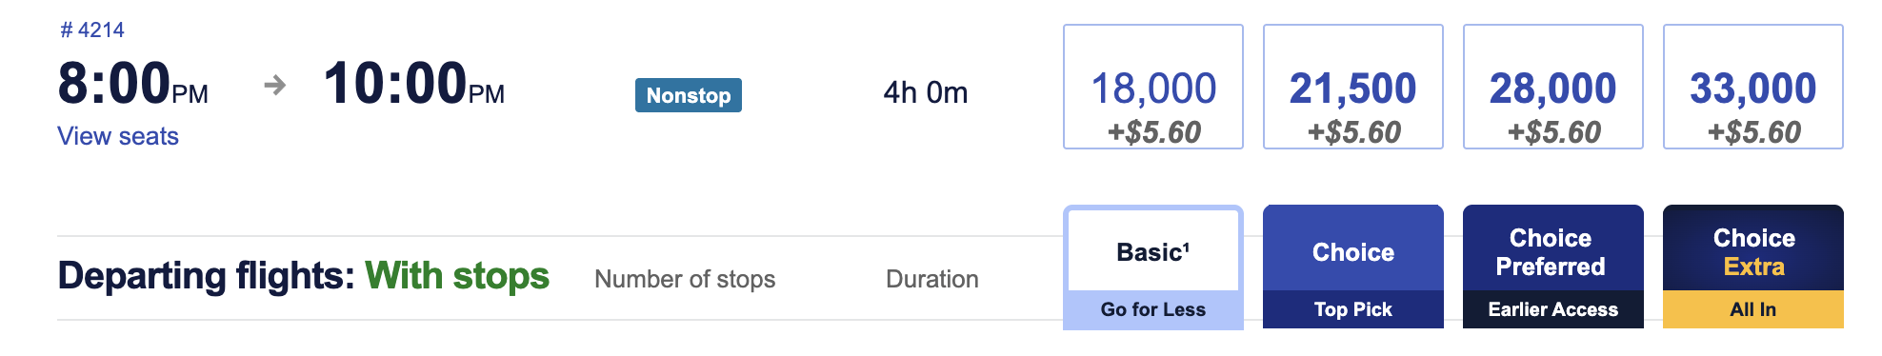Open View seats link for flight 4214
The width and height of the screenshot is (1882, 356).
pyautogui.click(x=118, y=136)
